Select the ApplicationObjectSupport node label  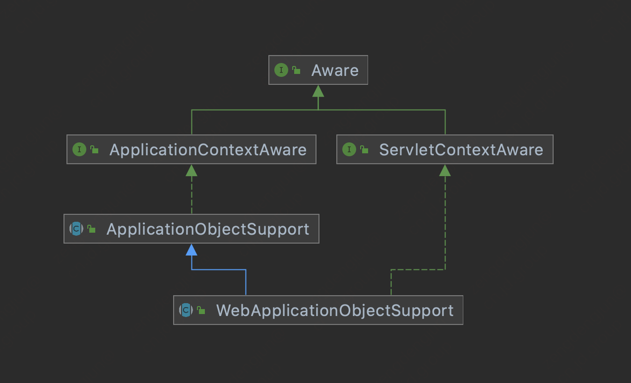(x=208, y=229)
